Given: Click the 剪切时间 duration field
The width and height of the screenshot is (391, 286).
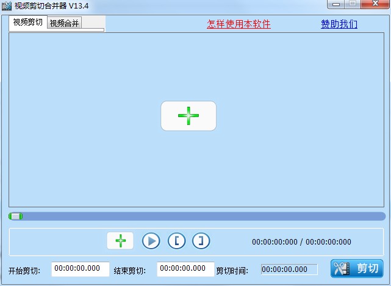Looking at the screenshot, I should click(289, 270).
